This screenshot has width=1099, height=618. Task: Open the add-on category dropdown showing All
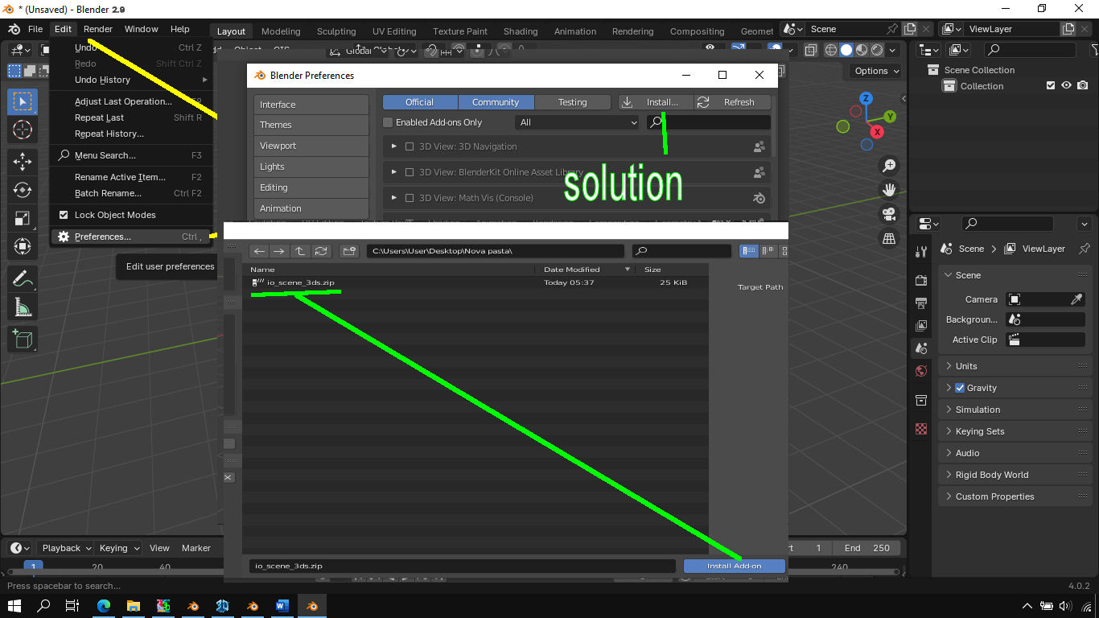tap(576, 122)
